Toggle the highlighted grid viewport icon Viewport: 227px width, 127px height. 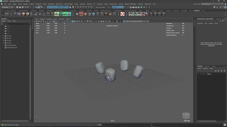(54, 21)
